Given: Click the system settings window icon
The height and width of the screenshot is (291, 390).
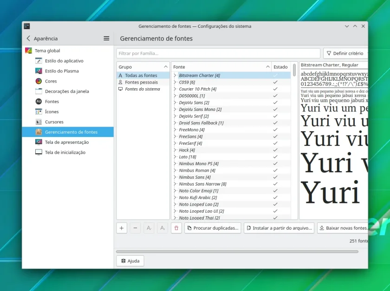Looking at the screenshot, I should coord(27,26).
